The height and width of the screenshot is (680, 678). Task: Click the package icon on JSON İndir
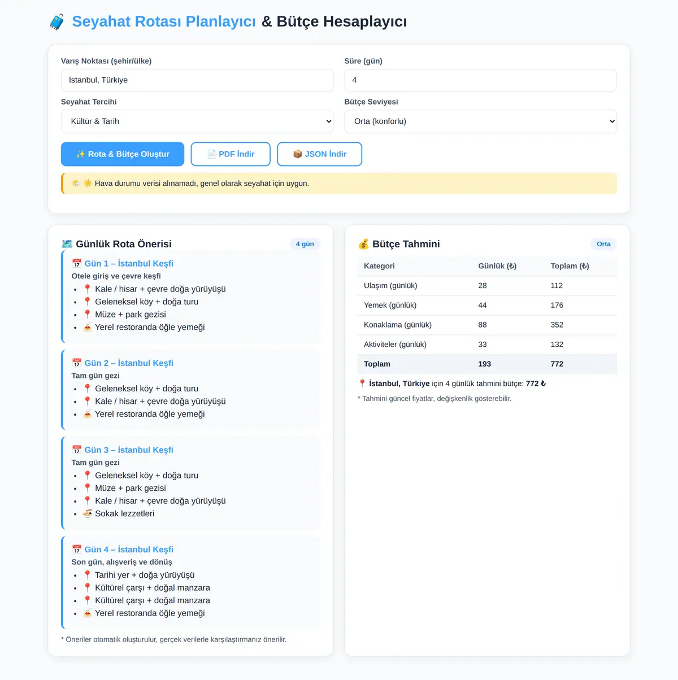coord(298,154)
